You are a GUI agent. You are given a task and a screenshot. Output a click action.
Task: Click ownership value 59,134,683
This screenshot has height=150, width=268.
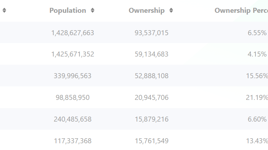[x=152, y=54]
